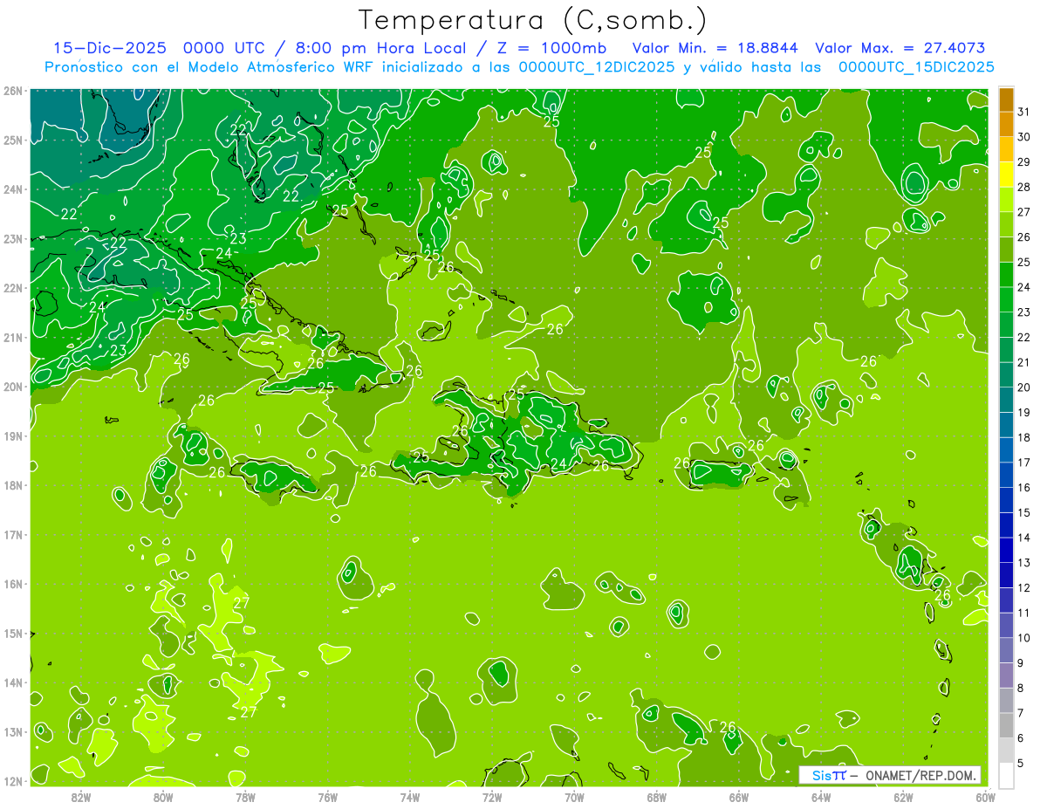This screenshot has height=809, width=1047.
Task: Click the '66W' longitude axis label
Action: [739, 797]
